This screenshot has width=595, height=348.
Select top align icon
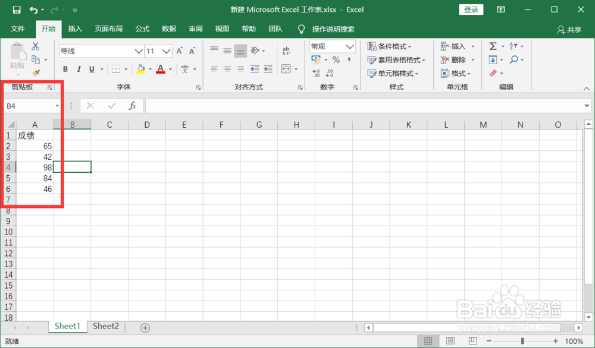click(214, 50)
